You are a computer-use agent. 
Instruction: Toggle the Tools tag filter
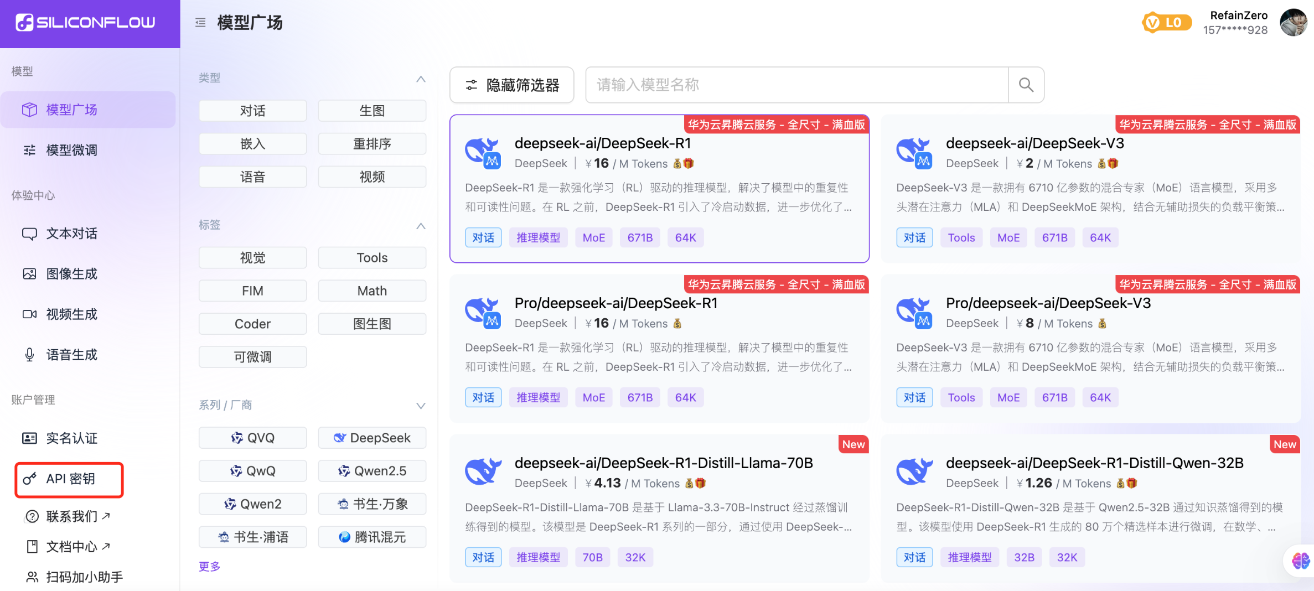tap(372, 258)
